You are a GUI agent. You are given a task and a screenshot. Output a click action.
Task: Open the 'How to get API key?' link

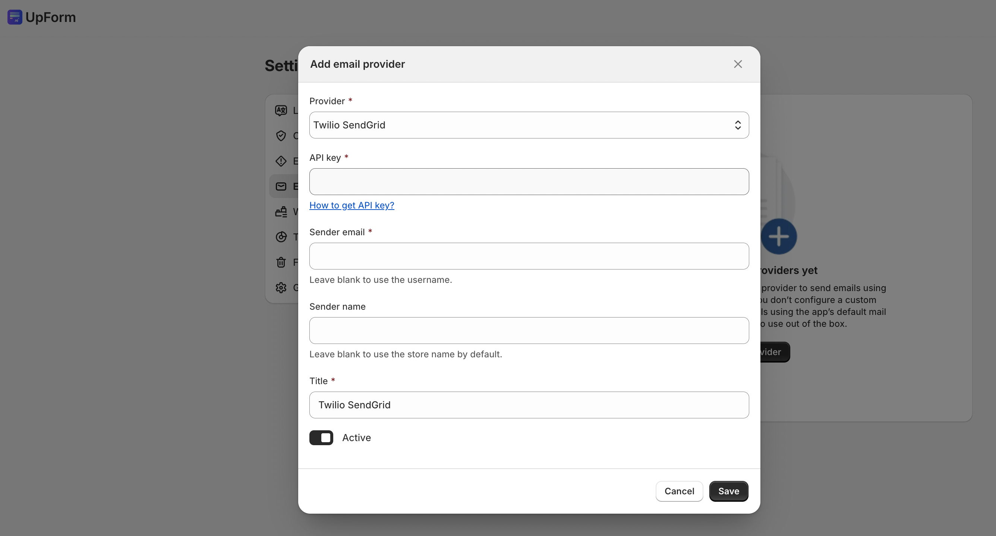pos(352,205)
